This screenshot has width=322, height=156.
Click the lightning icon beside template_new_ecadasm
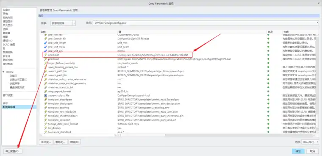click(x=46, y=112)
